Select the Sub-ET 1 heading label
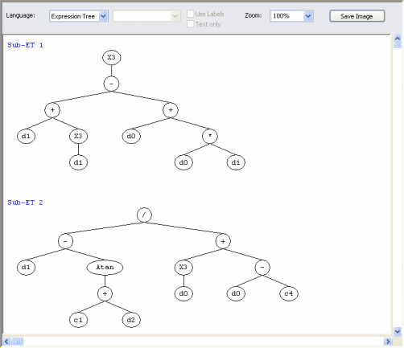 pyautogui.click(x=25, y=45)
